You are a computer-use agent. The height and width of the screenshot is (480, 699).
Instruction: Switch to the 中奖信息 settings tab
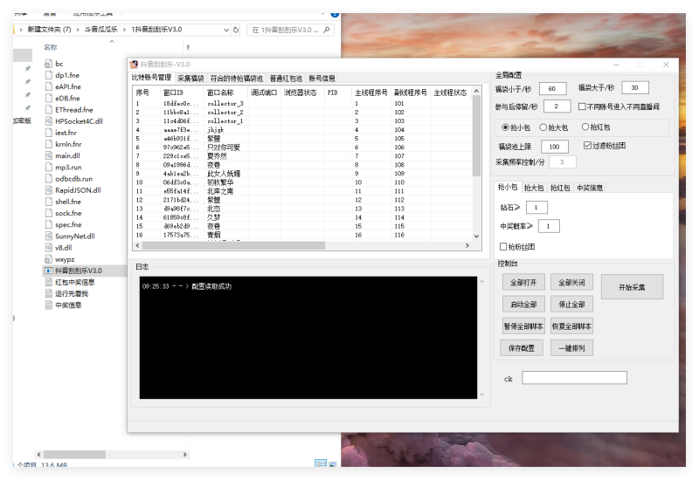coord(590,188)
